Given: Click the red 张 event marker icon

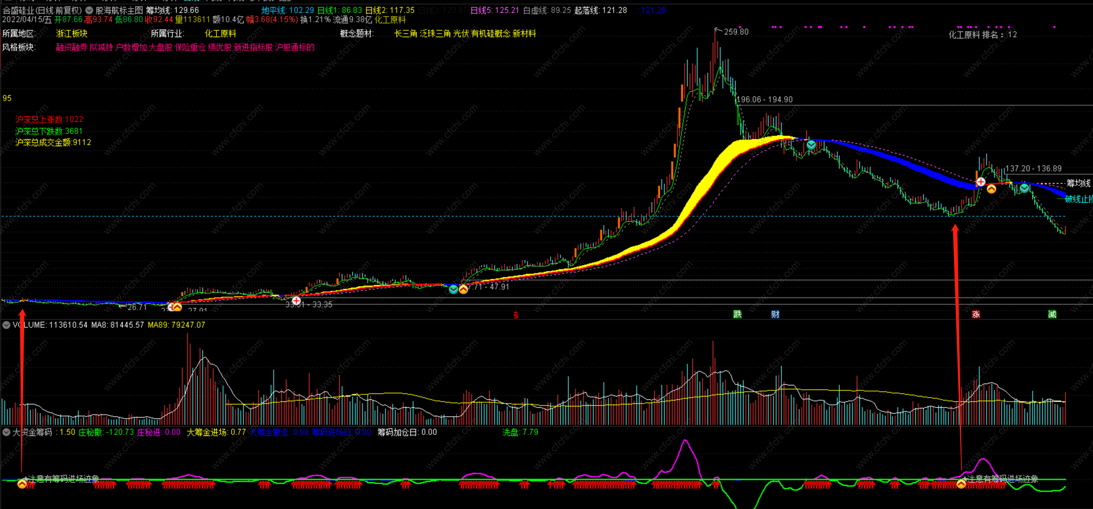Looking at the screenshot, I should point(976,314).
